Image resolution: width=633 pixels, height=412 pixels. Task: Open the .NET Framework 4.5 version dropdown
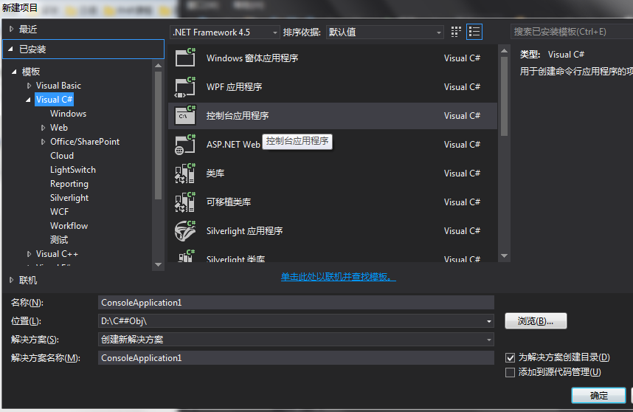point(225,32)
